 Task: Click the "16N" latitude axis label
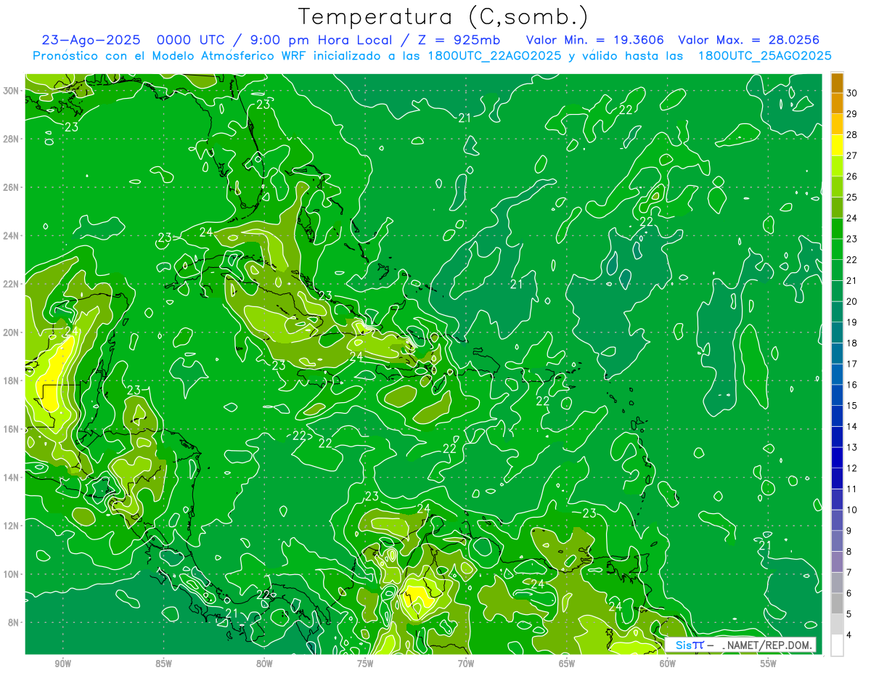pos(12,429)
